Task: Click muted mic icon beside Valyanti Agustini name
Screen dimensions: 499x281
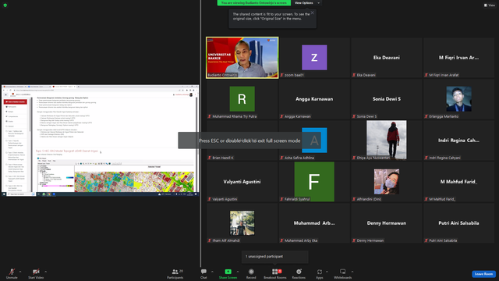Action: click(210, 199)
